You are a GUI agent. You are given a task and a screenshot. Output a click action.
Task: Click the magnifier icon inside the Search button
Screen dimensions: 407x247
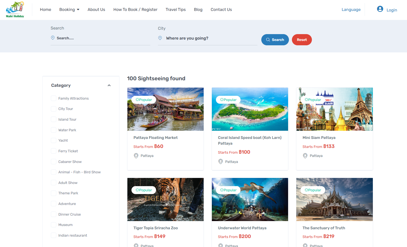click(x=268, y=40)
